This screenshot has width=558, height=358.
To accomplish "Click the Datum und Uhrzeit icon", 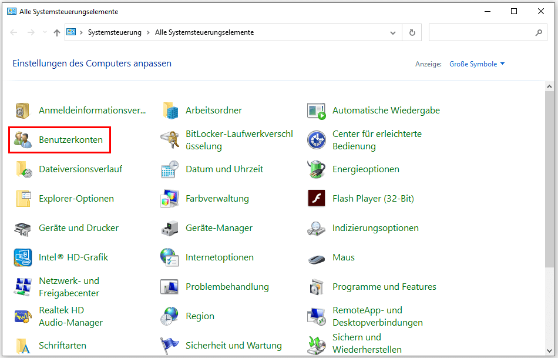I will click(169, 169).
